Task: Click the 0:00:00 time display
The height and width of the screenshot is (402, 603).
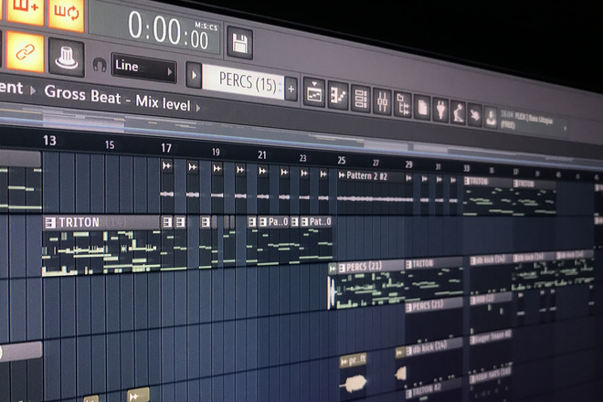Action: [x=168, y=31]
